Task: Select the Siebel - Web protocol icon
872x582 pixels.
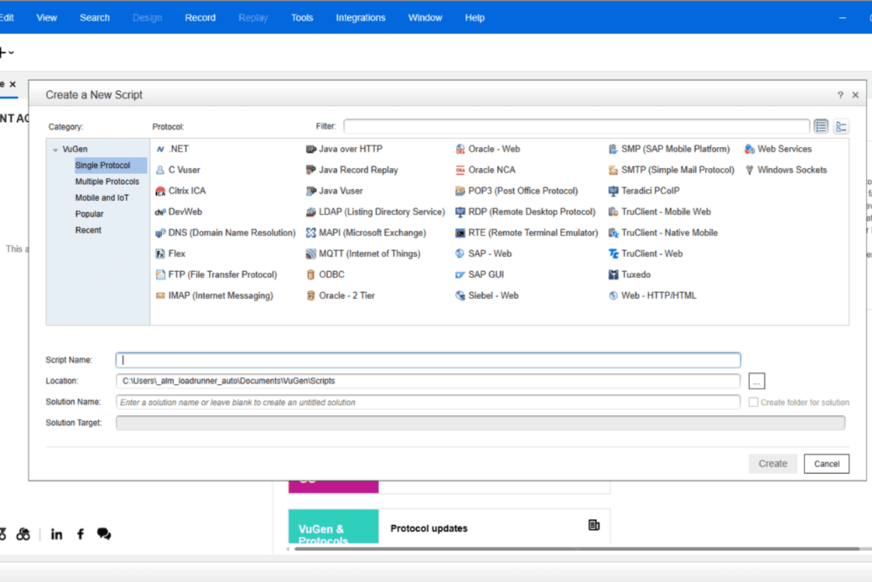Action: pos(460,296)
